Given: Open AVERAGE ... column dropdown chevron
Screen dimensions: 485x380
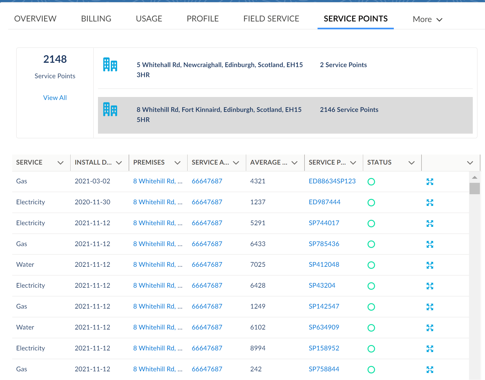Looking at the screenshot, I should 294,163.
